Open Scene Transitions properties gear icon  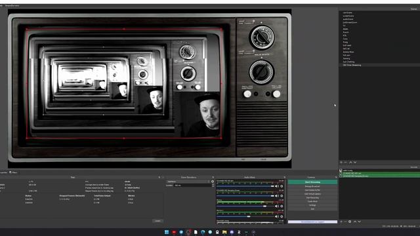click(x=213, y=182)
